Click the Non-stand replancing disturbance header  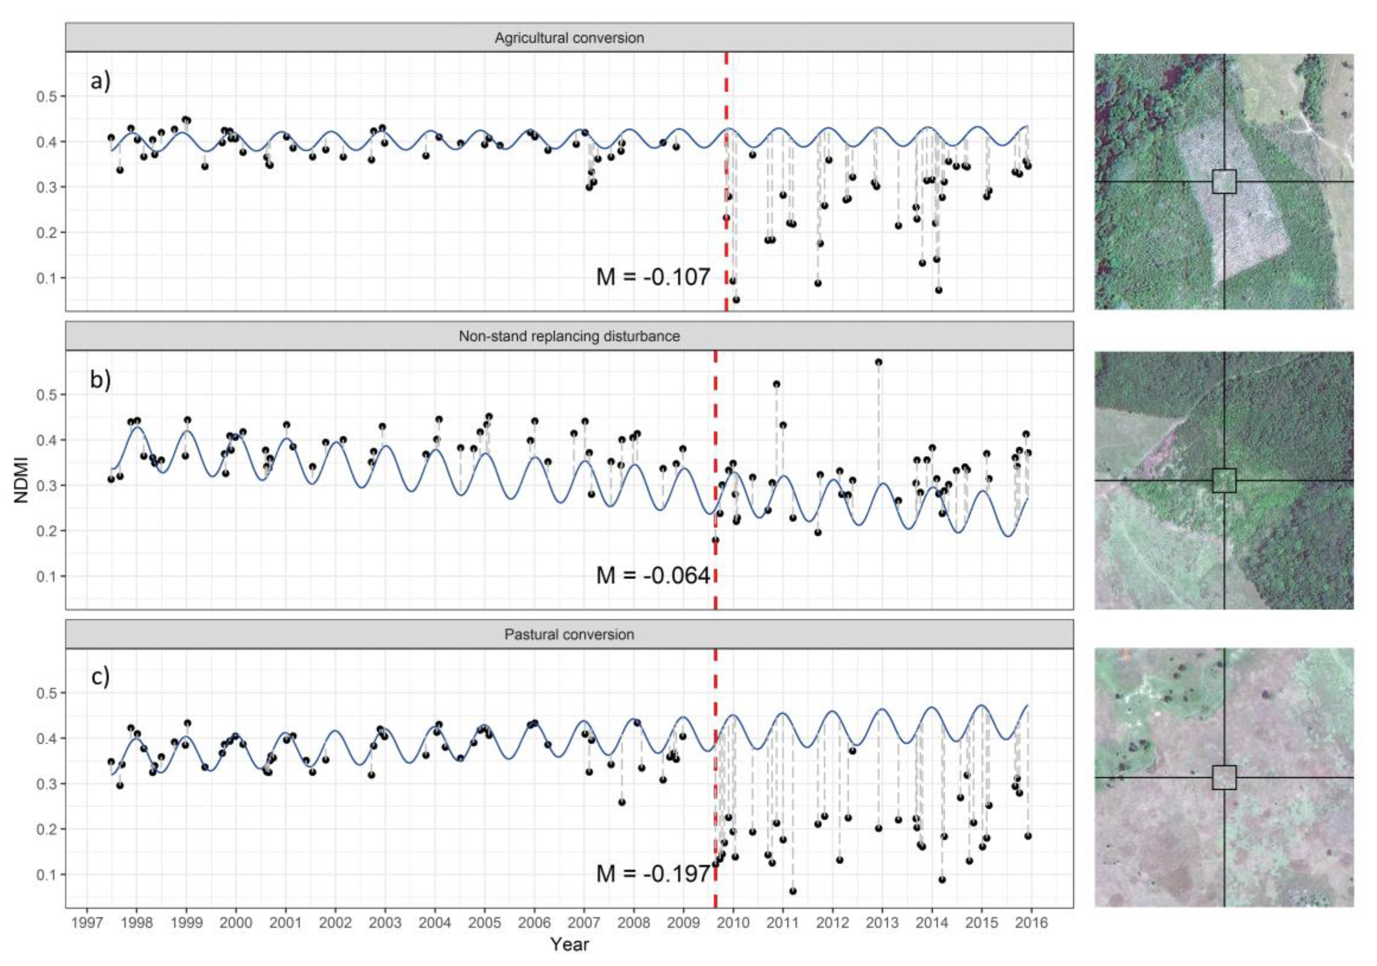[569, 336]
